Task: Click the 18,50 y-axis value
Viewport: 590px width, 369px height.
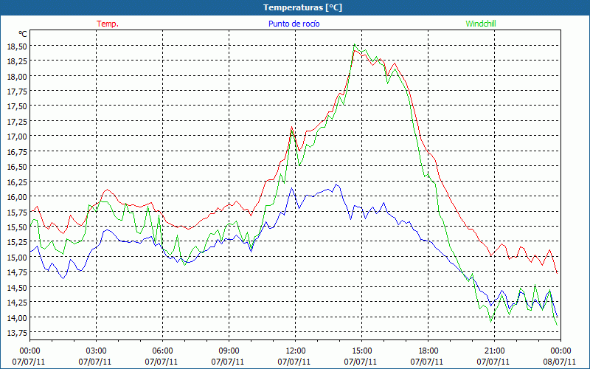Action: 17,46
